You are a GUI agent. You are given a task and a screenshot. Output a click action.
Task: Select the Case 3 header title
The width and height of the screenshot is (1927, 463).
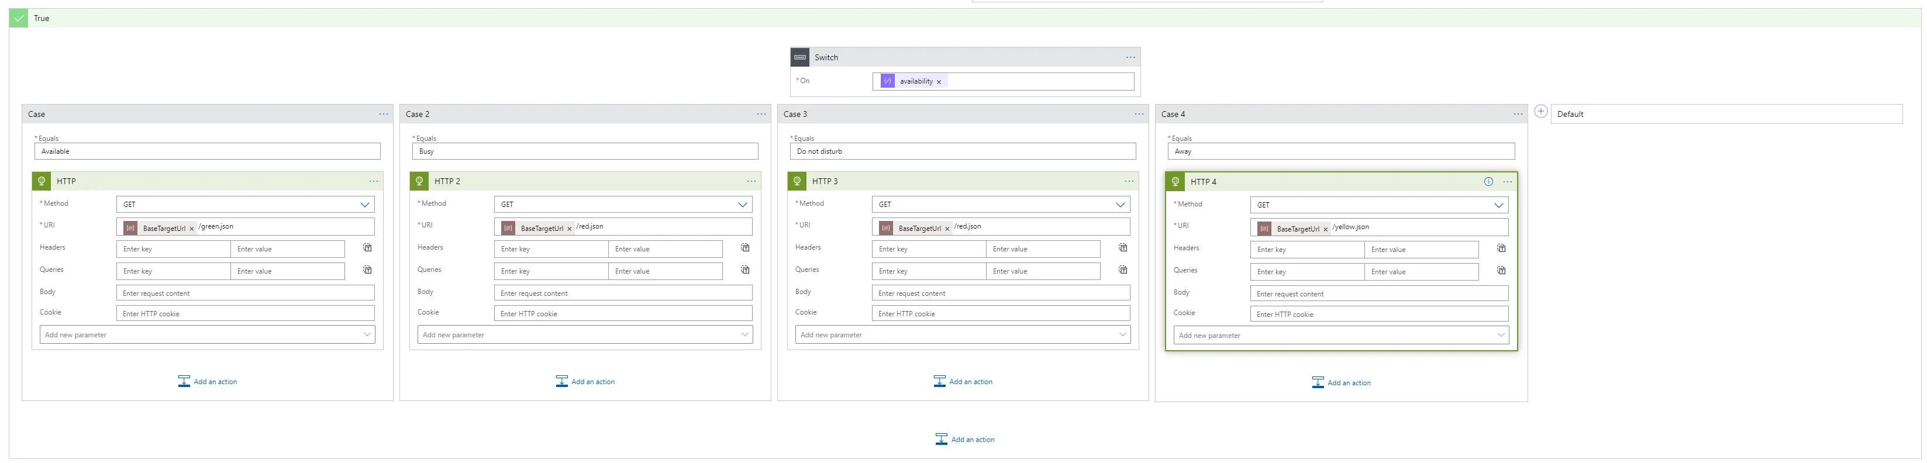point(795,115)
